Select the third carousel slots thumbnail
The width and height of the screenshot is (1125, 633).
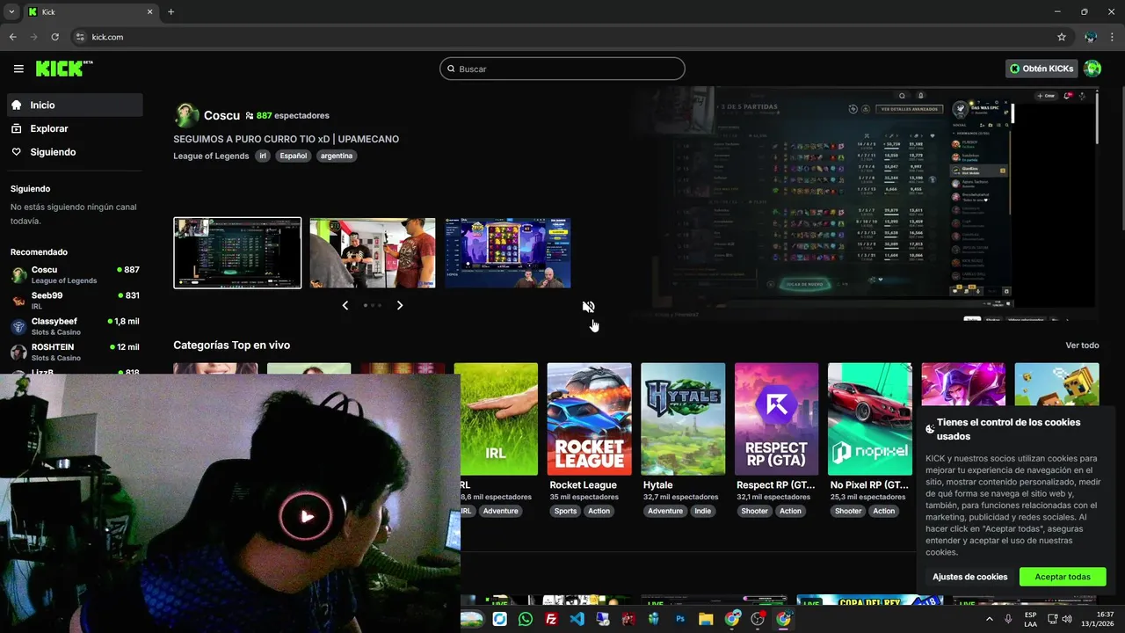pos(508,253)
